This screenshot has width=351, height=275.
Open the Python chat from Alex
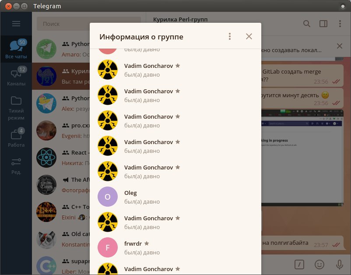point(61,103)
